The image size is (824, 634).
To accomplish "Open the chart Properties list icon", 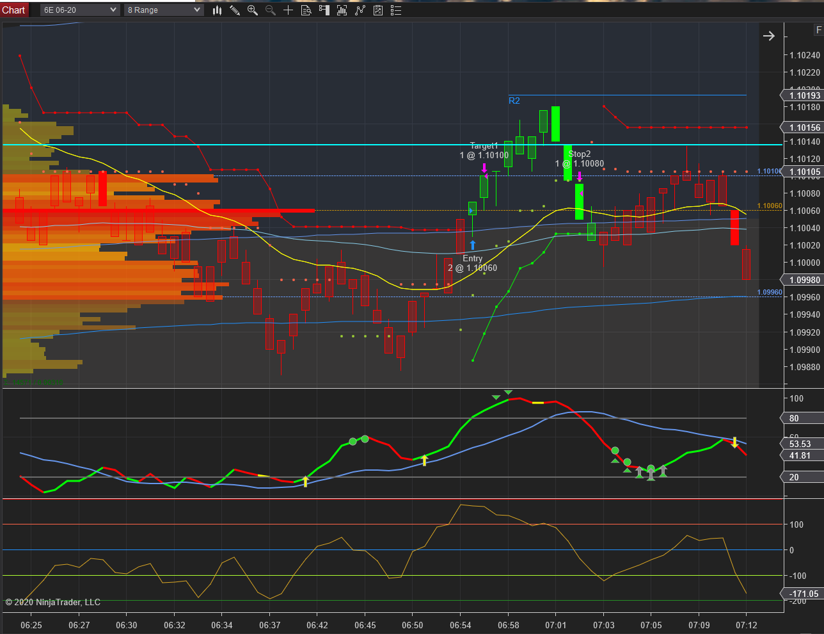I will (x=396, y=10).
